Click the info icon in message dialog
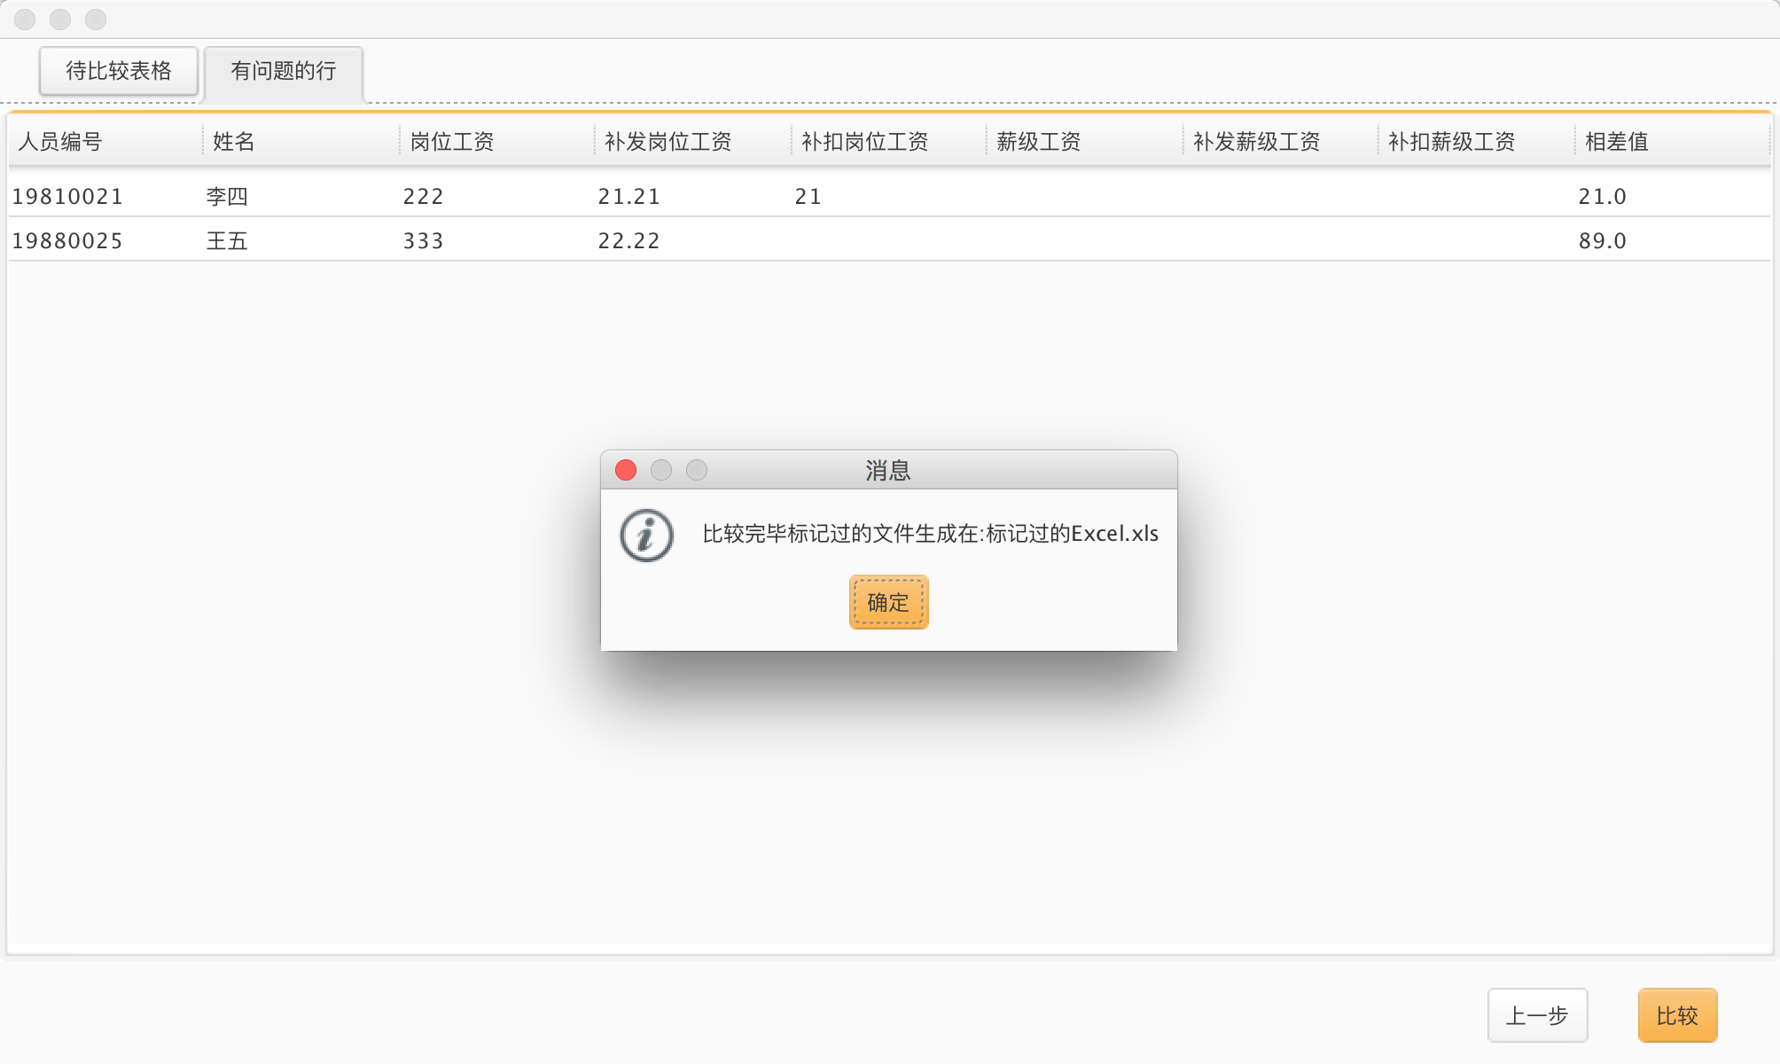This screenshot has height=1064, width=1780. point(646,535)
